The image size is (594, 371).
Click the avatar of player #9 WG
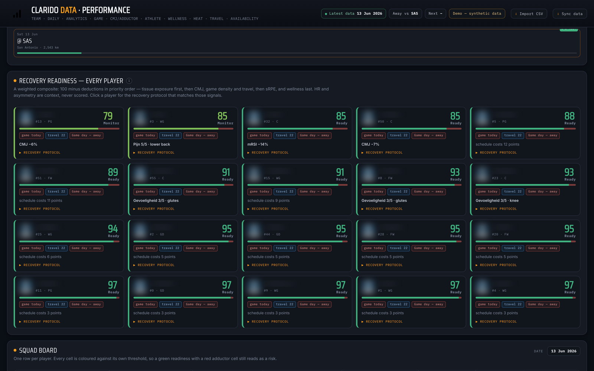point(254,288)
